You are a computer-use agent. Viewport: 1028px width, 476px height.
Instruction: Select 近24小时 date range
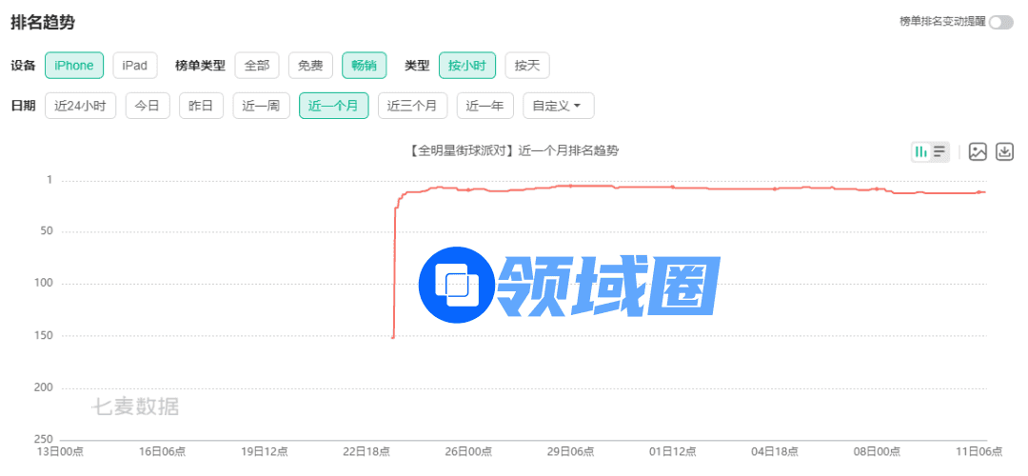pos(80,106)
